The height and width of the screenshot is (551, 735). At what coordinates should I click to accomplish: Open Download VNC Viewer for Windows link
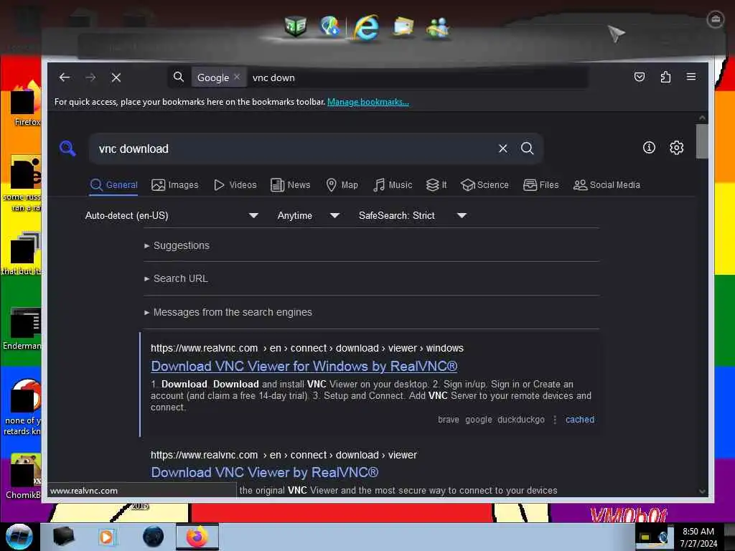coord(304,366)
